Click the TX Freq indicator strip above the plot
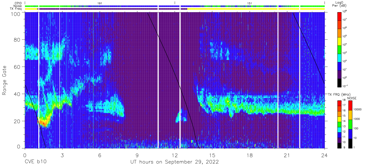The height and width of the screenshot is (168, 365). [175, 9]
